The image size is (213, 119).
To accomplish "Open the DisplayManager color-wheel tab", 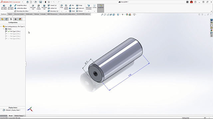I will [20, 19].
